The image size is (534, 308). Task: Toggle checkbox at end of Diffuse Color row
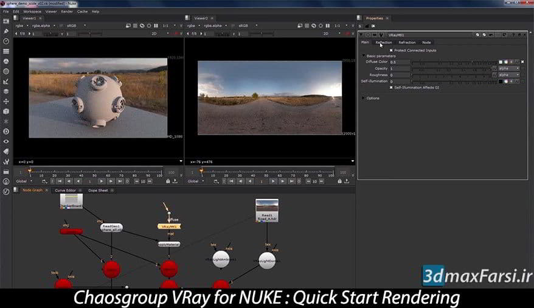(523, 62)
